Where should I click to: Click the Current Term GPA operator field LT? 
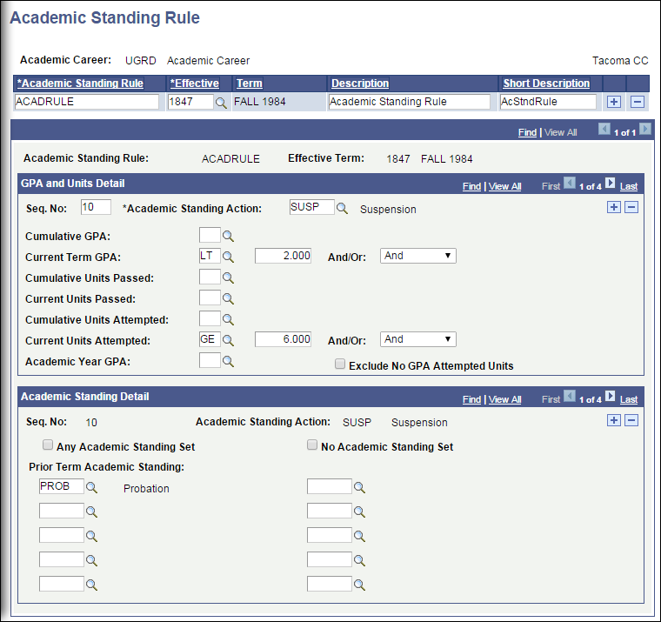(210, 256)
